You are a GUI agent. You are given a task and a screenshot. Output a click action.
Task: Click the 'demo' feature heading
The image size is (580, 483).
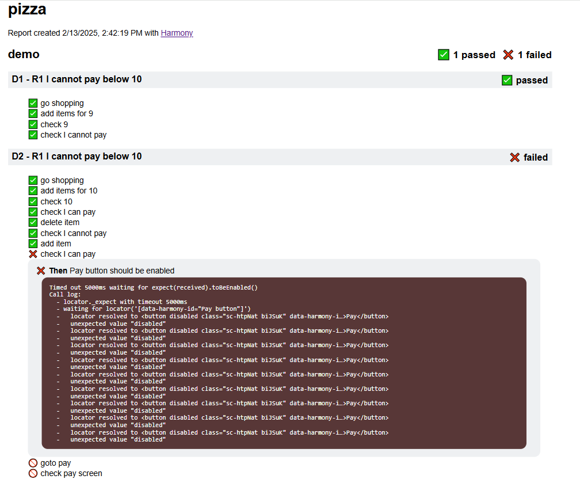24,54
